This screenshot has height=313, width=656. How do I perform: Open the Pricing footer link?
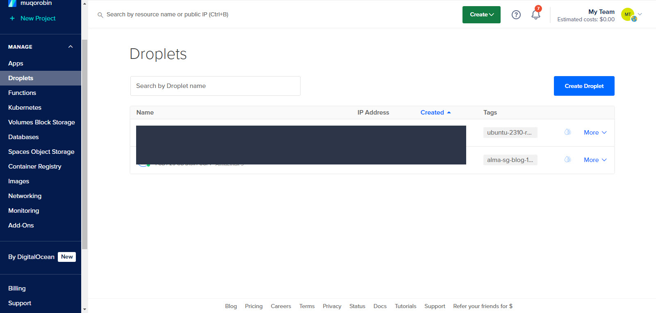[254, 306]
